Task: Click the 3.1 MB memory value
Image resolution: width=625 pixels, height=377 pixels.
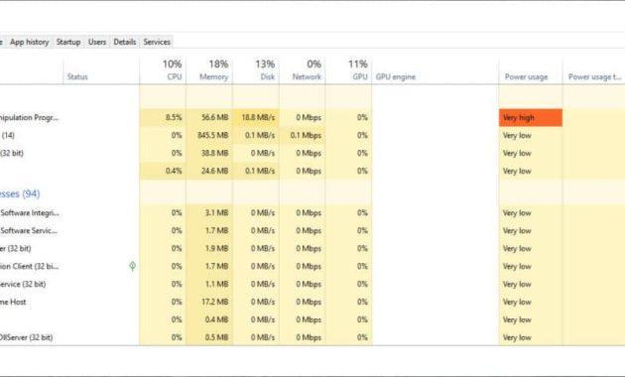Action: (216, 213)
